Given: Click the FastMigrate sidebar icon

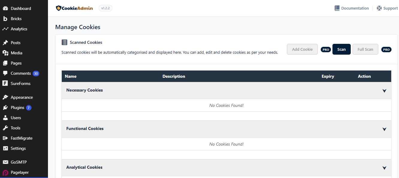Looking at the screenshot, I should pyautogui.click(x=5, y=138).
